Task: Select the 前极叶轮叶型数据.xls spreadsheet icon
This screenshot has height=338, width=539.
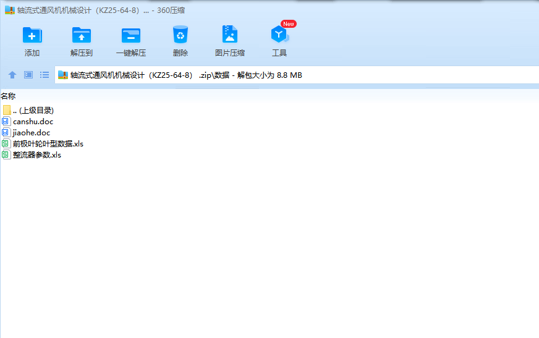Action: coord(6,143)
